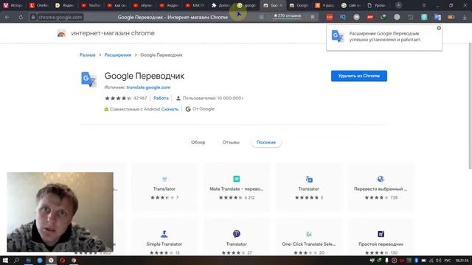Open the One-Click Translate Sele... card
Image resolution: width=472 pixels, height=265 pixels.
(x=308, y=237)
